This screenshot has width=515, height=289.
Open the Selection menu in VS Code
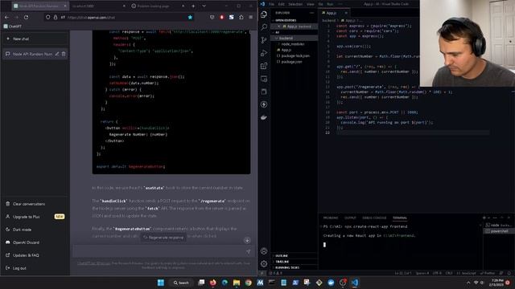295,4
